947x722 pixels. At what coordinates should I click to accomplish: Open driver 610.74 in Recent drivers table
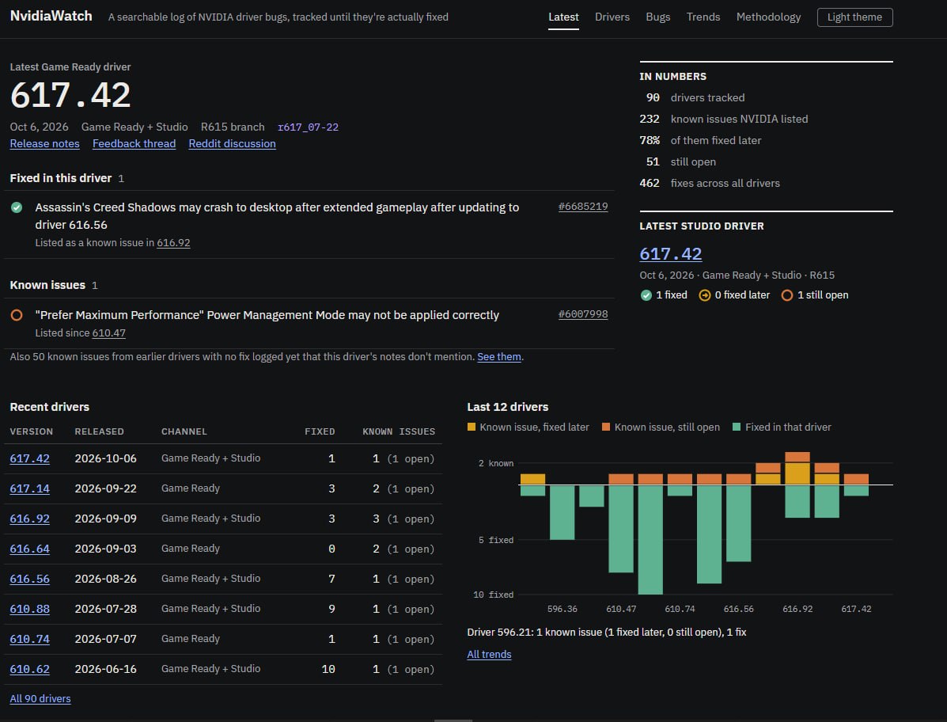29,639
